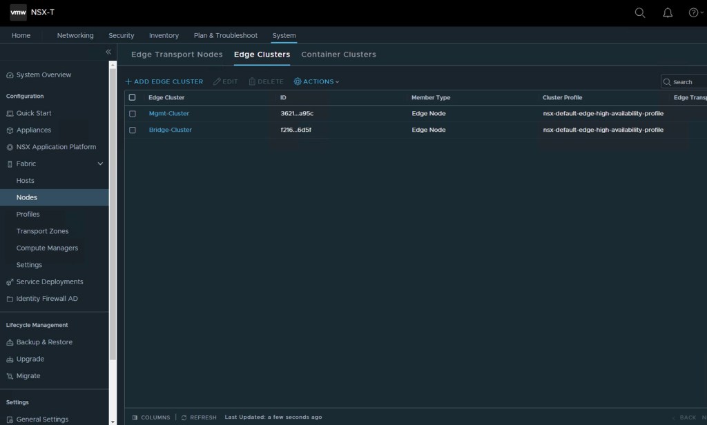Toggle the select-all checkbox in table header
This screenshot has height=425, width=707.
[133, 97]
